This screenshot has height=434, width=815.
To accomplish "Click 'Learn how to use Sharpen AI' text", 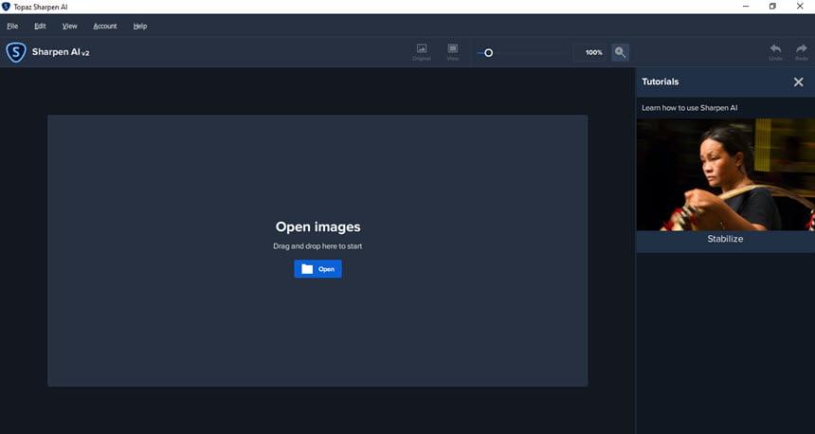I will (689, 108).
